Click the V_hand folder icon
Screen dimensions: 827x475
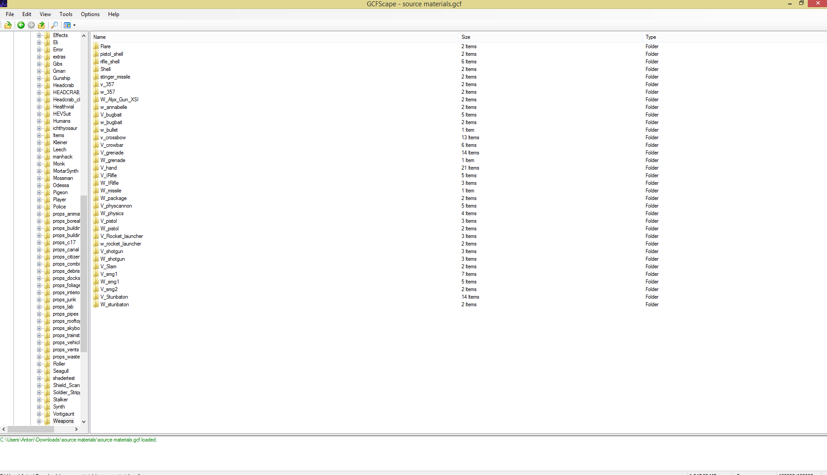click(96, 168)
